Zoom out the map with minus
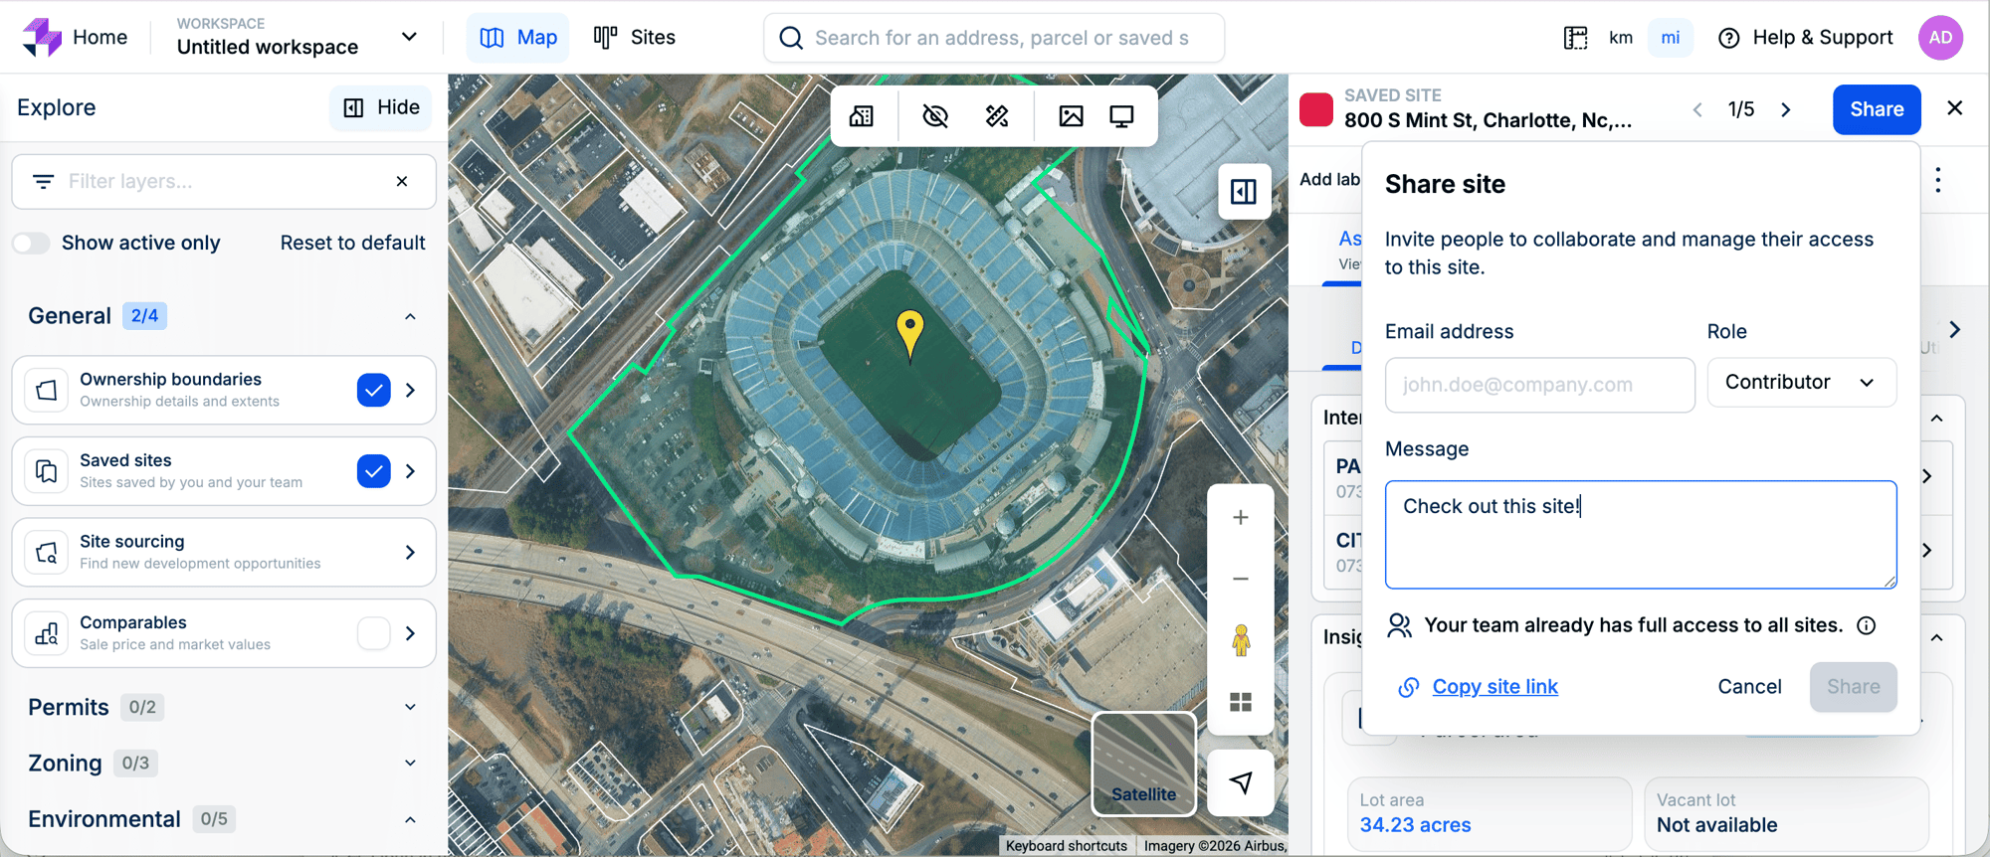Screen dimensions: 1990x857 [x=1241, y=579]
